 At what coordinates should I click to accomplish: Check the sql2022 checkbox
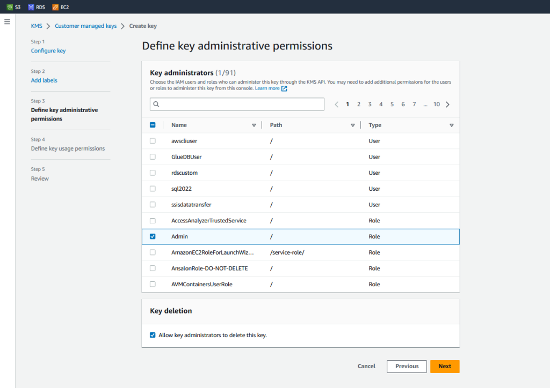pos(153,189)
